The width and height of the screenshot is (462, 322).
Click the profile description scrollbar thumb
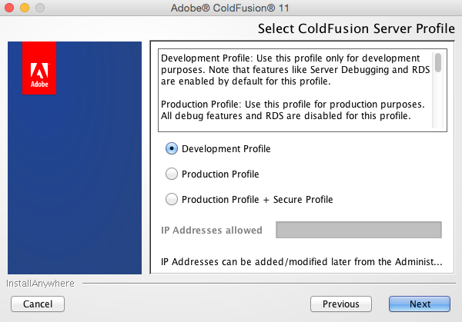click(438, 62)
